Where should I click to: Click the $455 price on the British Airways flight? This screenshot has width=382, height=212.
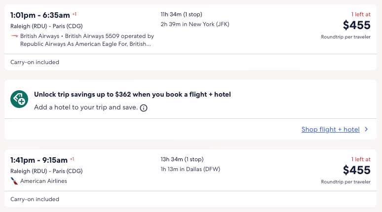356,26
